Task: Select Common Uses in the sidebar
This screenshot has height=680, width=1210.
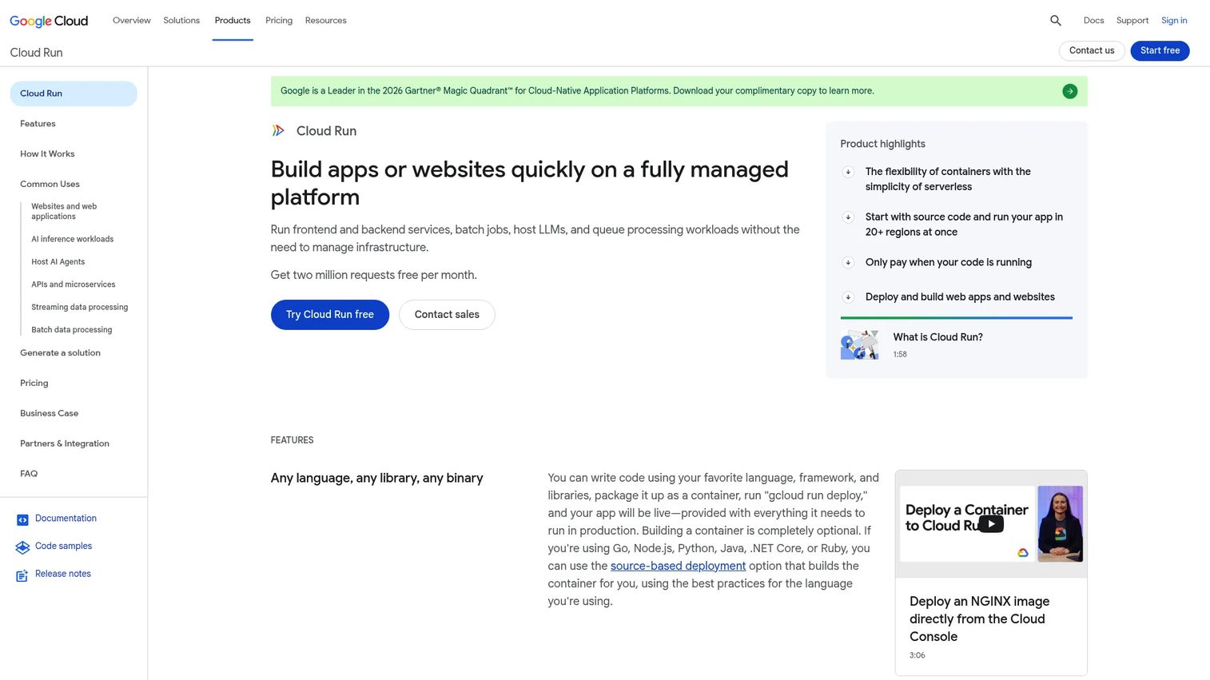Action: coord(50,185)
